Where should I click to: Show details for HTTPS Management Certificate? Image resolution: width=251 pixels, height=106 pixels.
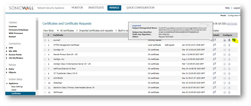(x=214, y=45)
